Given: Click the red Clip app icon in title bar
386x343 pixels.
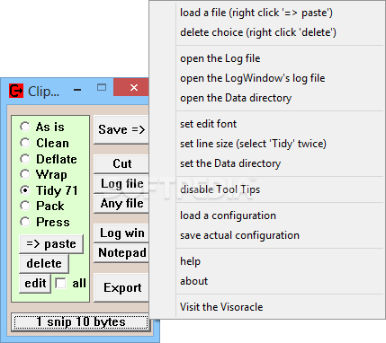Looking at the screenshot, I should pyautogui.click(x=16, y=91).
